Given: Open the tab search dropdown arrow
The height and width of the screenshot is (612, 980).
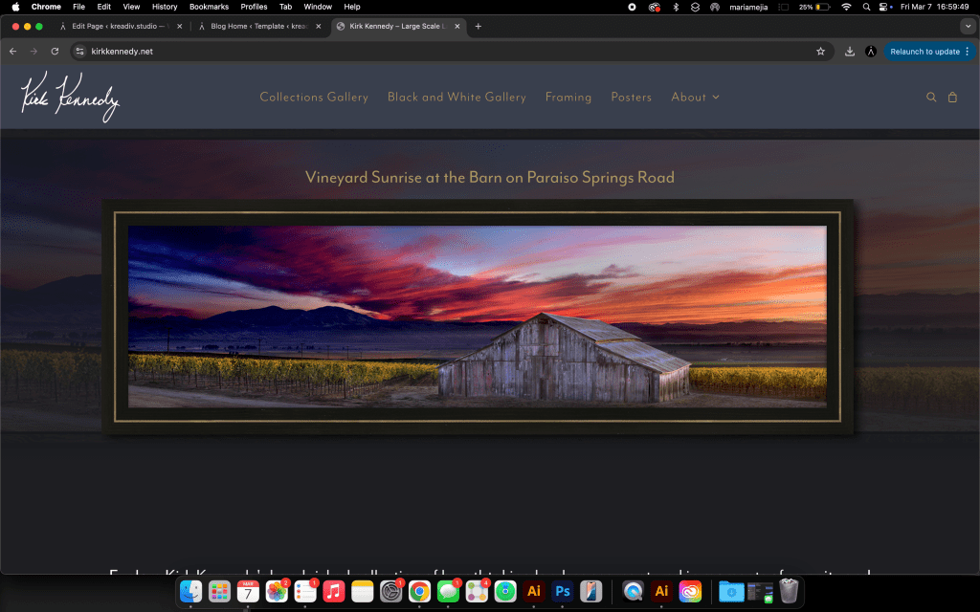Looking at the screenshot, I should (x=966, y=26).
